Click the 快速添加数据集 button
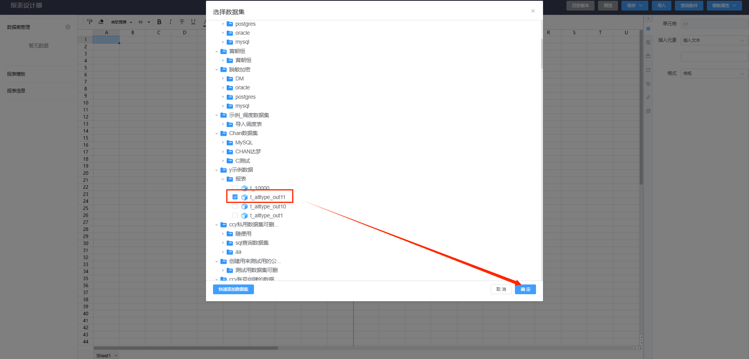The height and width of the screenshot is (359, 749). point(233,289)
